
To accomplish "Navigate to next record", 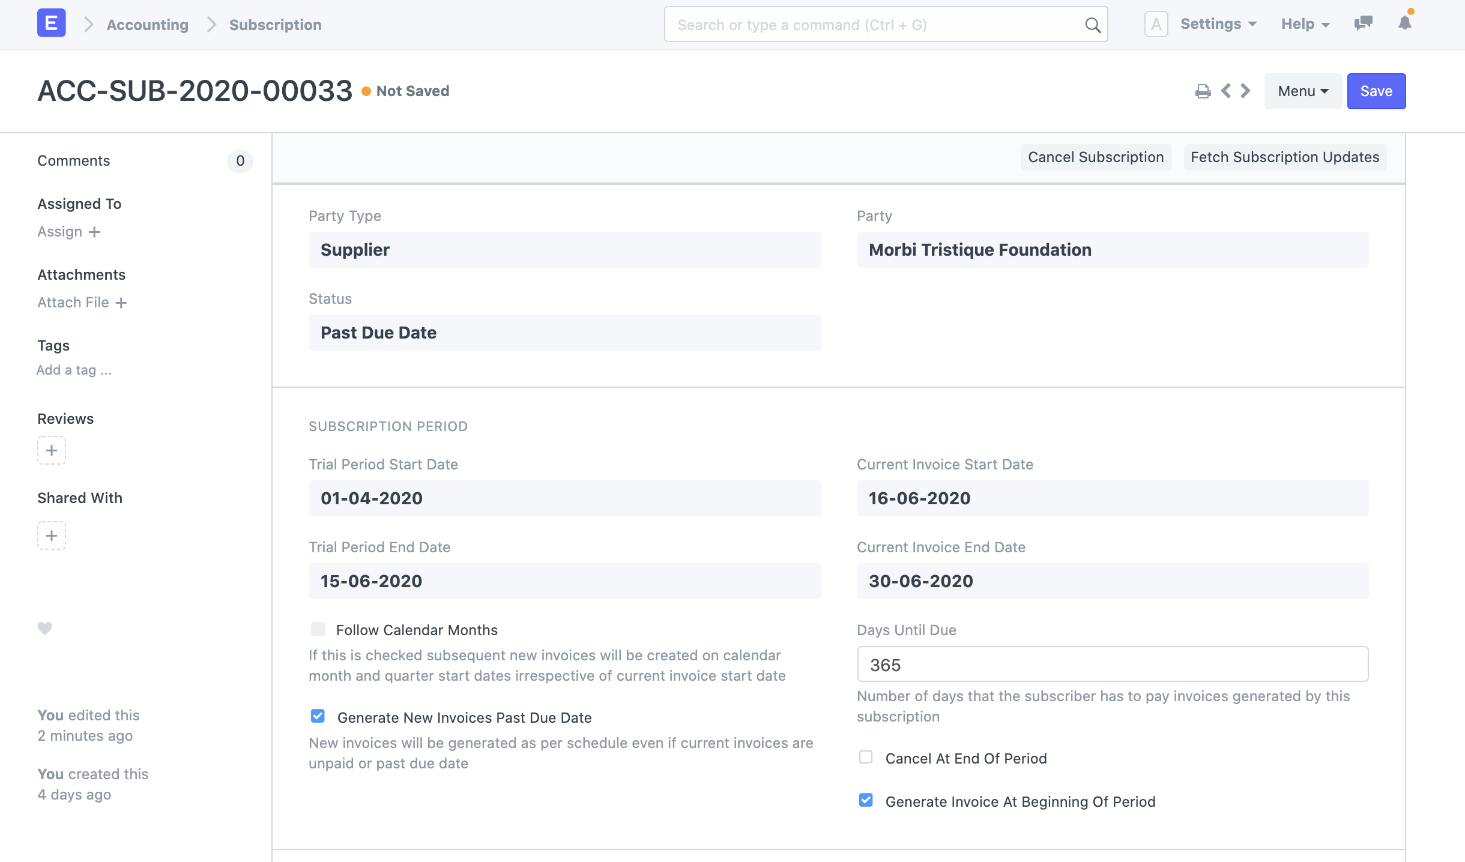I will click(1245, 90).
